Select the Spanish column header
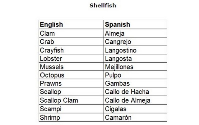This screenshot has width=199, height=125. point(118,25)
